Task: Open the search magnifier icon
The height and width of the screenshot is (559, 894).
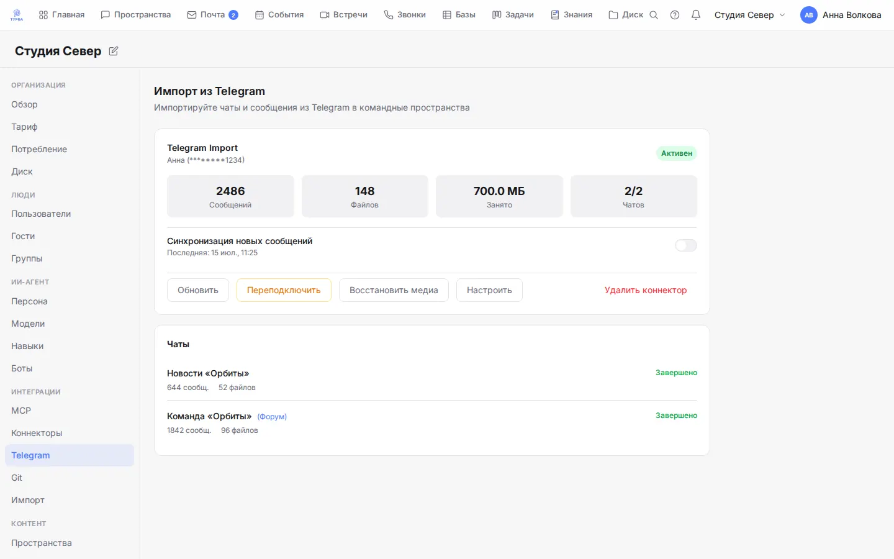Action: [x=654, y=15]
